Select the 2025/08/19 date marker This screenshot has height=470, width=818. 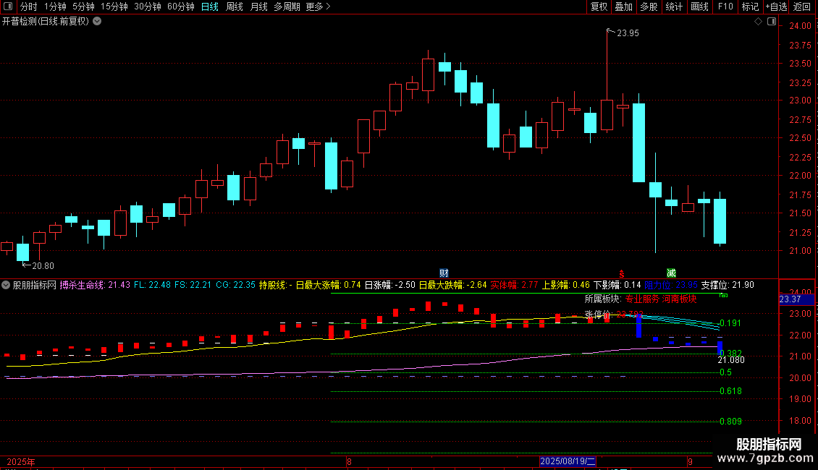(567, 461)
